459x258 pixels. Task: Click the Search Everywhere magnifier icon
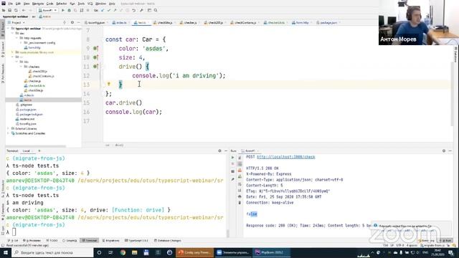pyautogui.click(x=156, y=10)
